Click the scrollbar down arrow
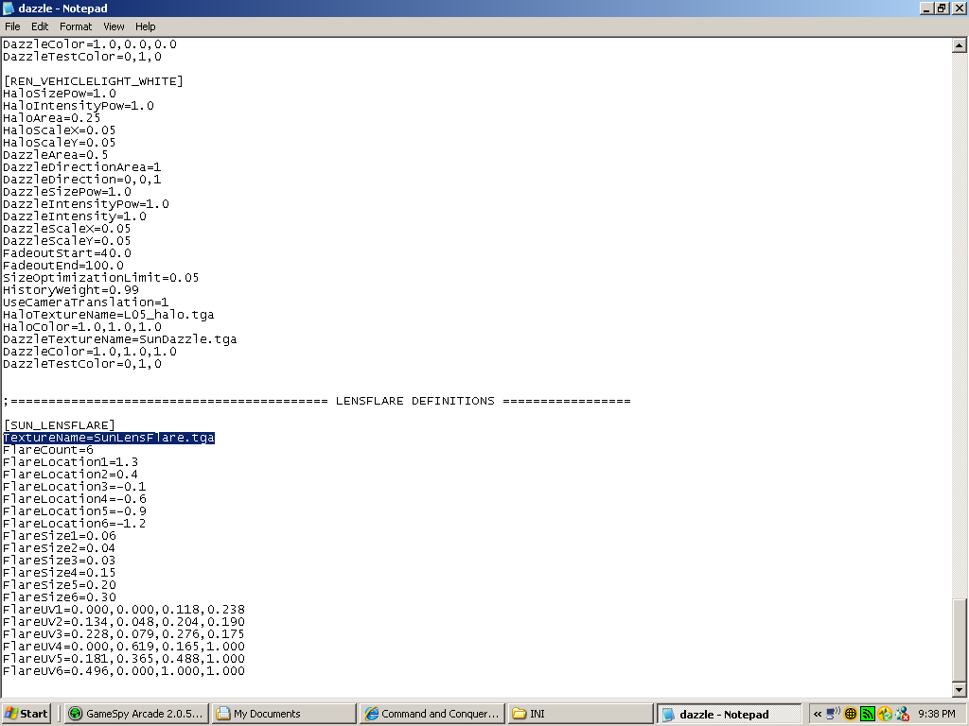This screenshot has height=726, width=969. (x=960, y=690)
